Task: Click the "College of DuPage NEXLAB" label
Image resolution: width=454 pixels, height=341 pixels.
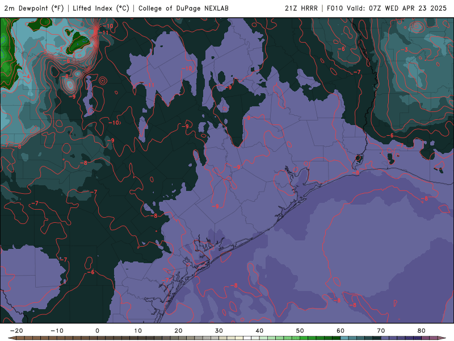Action: [183, 9]
